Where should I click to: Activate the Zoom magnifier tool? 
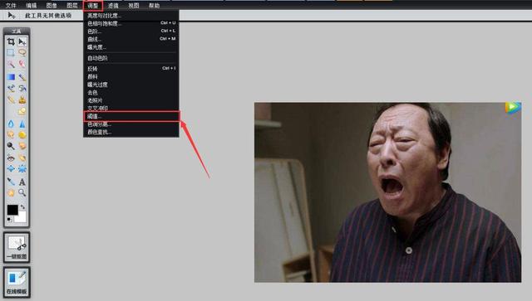click(22, 192)
